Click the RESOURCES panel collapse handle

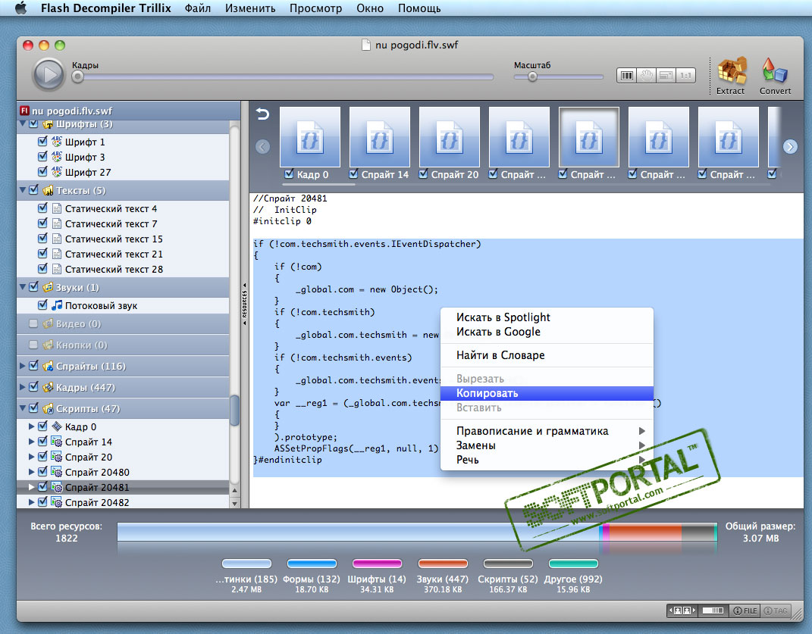coord(244,304)
